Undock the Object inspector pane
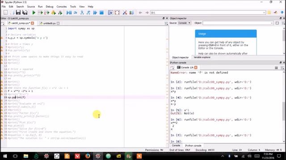 [x=281, y=18]
